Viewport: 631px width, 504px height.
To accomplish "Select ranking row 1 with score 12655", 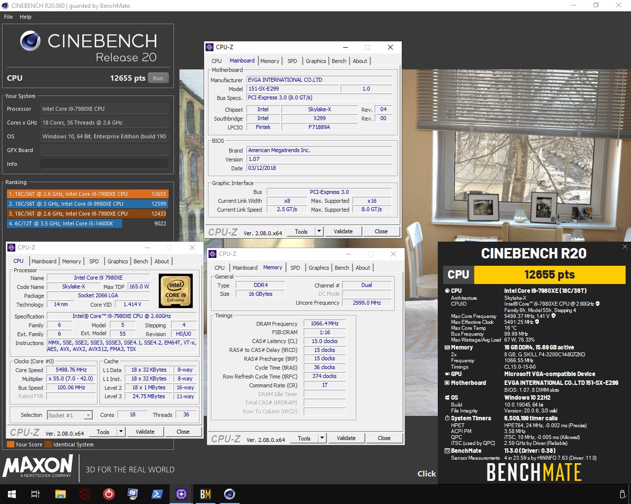I will point(87,194).
